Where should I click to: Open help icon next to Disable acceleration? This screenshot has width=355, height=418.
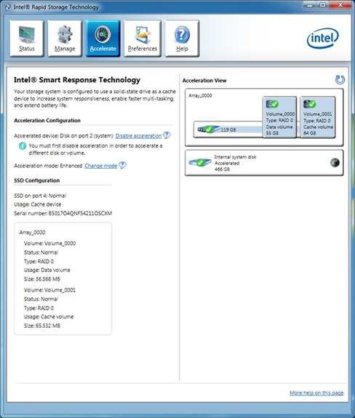(x=167, y=135)
